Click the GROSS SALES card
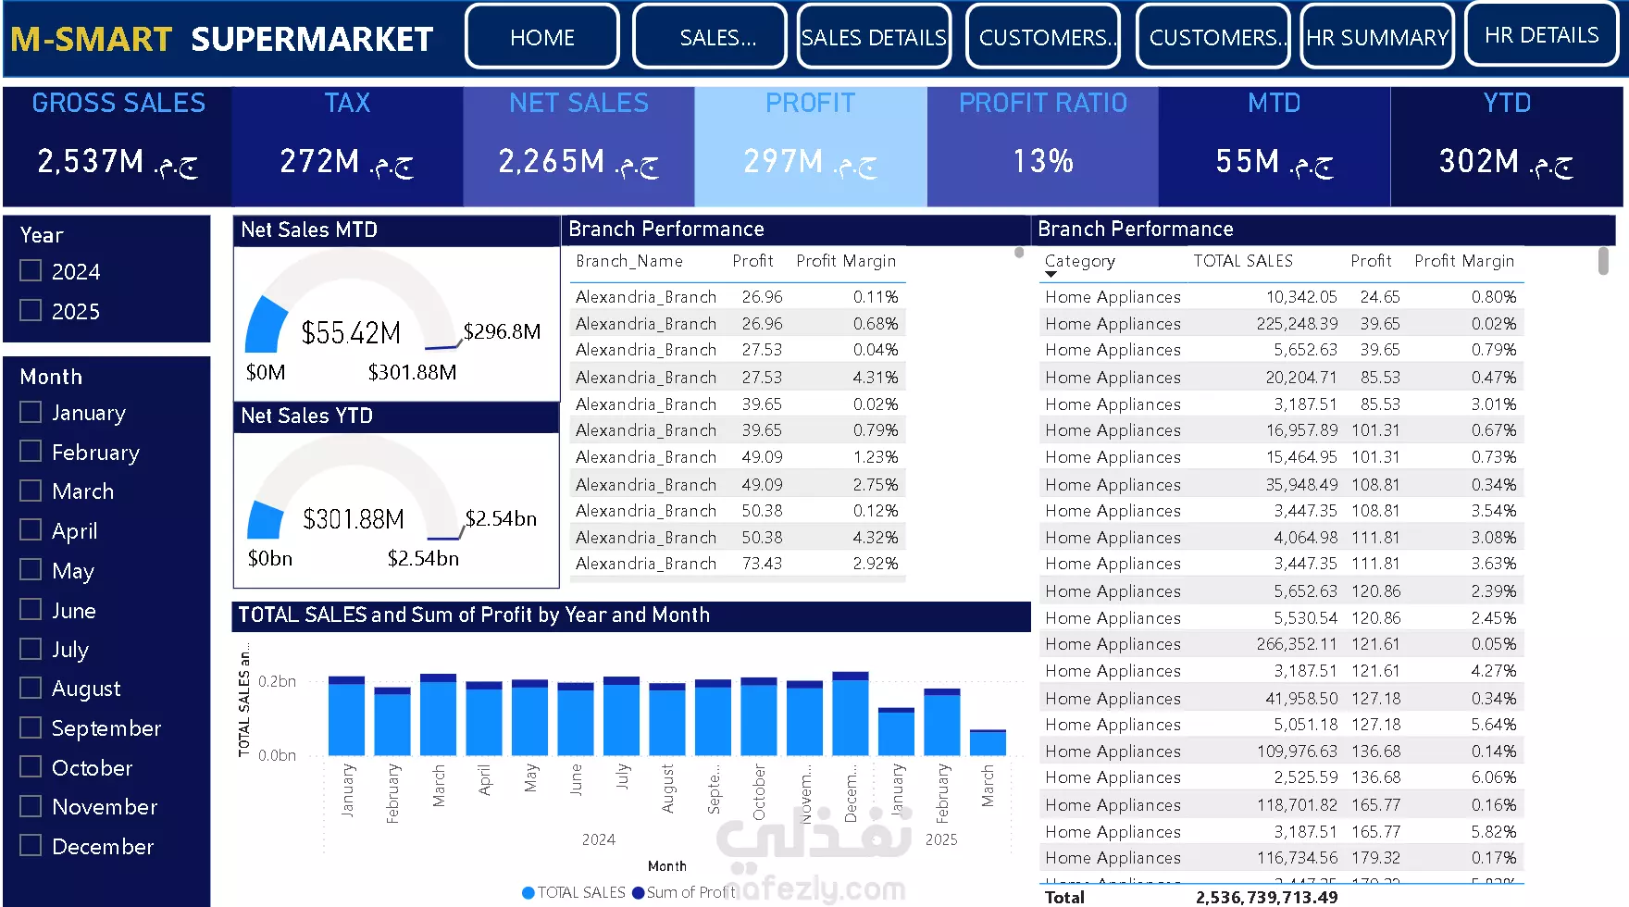This screenshot has width=1629, height=907. [118, 146]
